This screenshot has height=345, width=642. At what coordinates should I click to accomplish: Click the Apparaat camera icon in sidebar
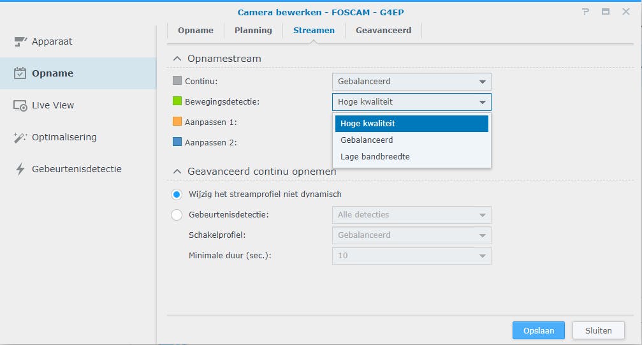click(x=20, y=41)
